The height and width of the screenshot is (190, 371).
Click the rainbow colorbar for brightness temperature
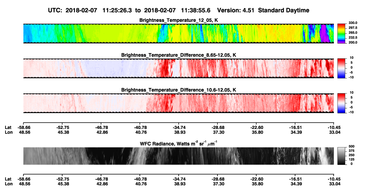click(341, 33)
